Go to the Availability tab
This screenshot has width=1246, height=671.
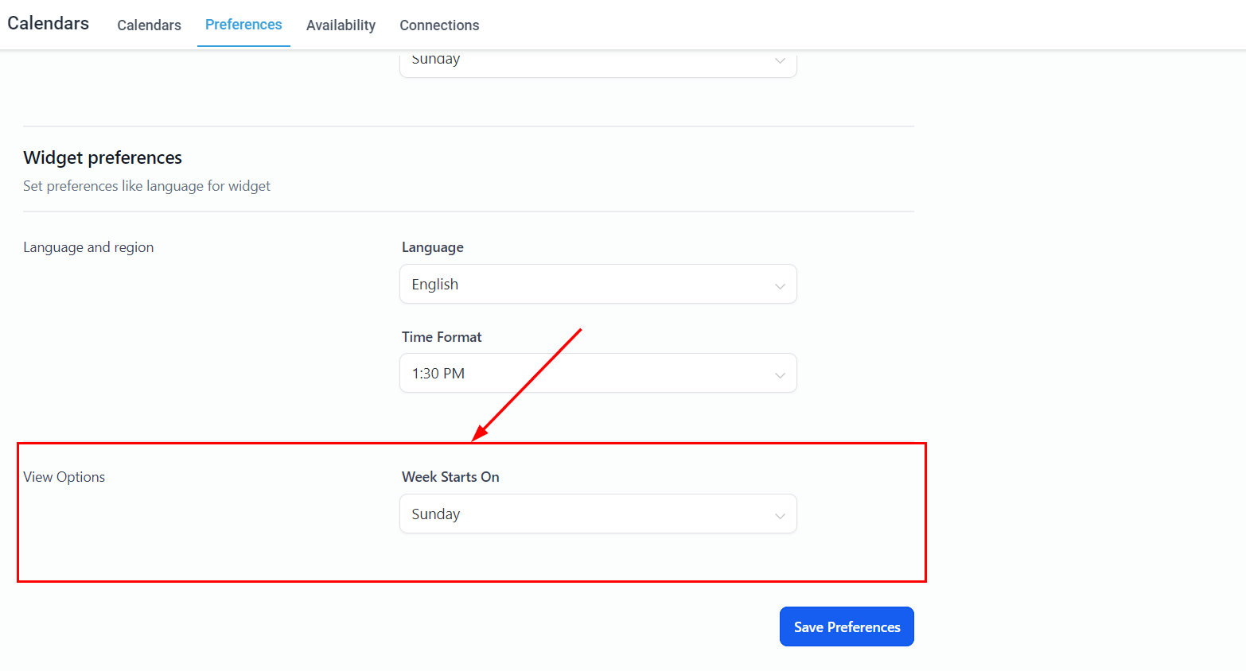tap(341, 25)
